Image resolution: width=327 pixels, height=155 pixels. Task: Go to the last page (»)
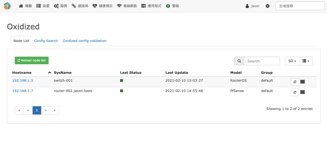click(54, 111)
